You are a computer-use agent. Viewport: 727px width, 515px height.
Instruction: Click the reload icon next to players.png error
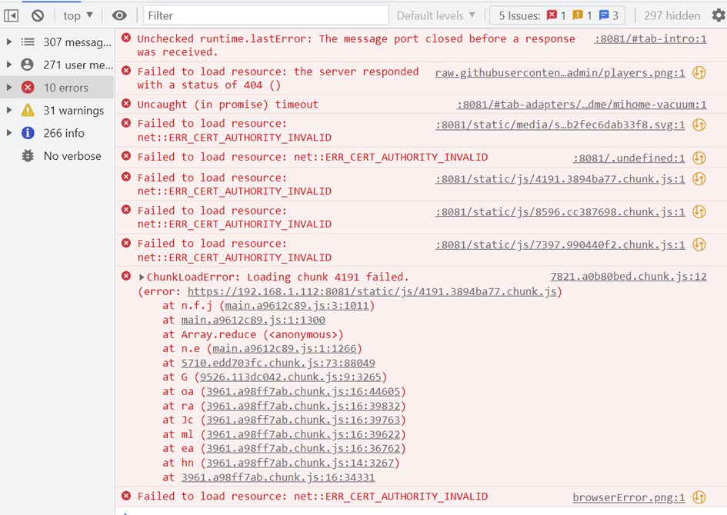(x=698, y=71)
